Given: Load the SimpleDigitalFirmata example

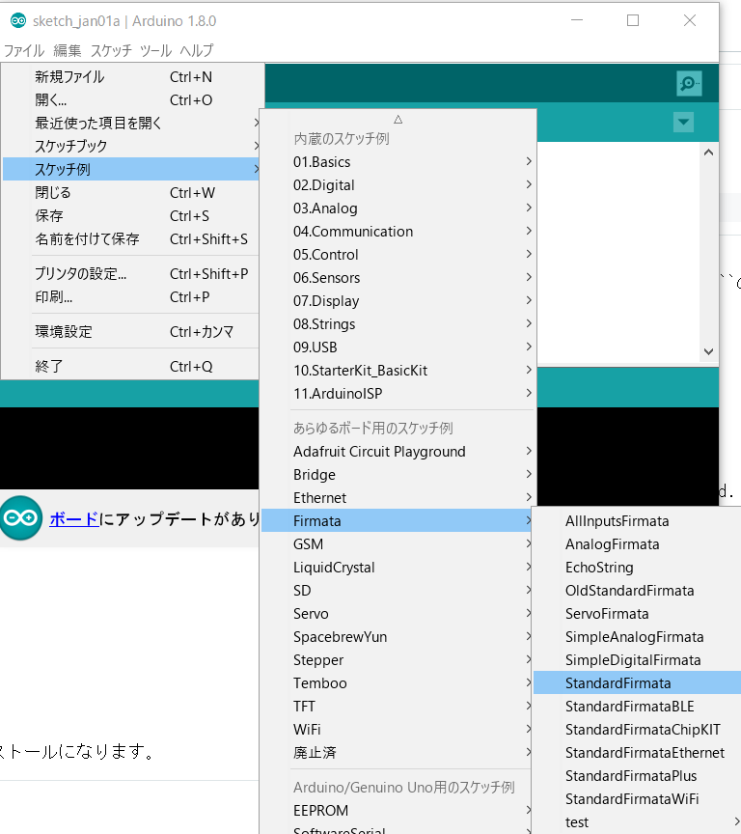Looking at the screenshot, I should 638,660.
